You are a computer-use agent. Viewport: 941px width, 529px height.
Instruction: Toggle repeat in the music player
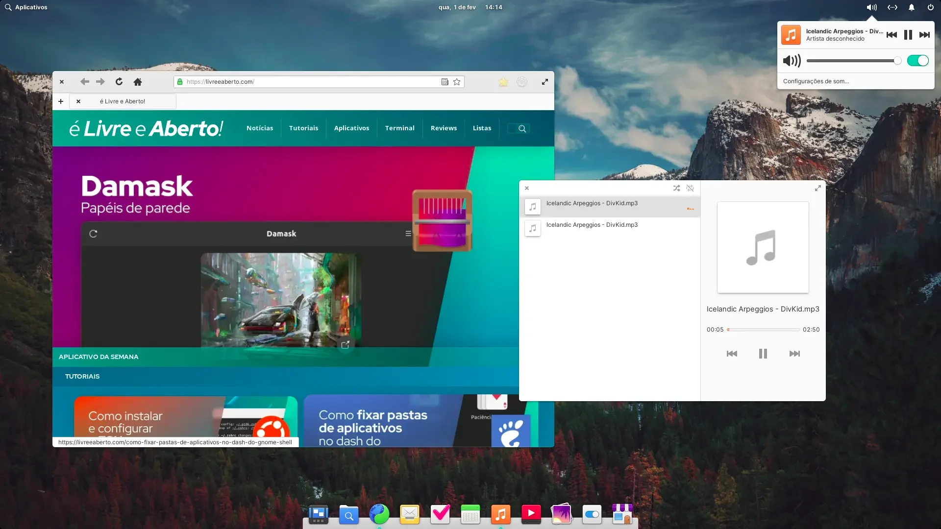tap(690, 188)
